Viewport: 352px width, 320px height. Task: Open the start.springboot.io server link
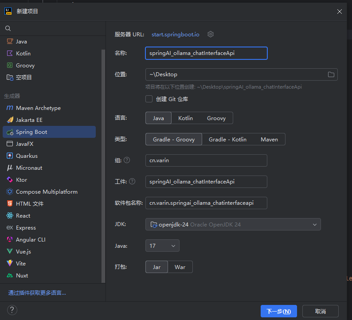[175, 34]
